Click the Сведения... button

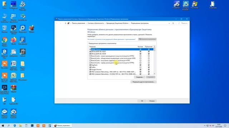click(x=140, y=77)
